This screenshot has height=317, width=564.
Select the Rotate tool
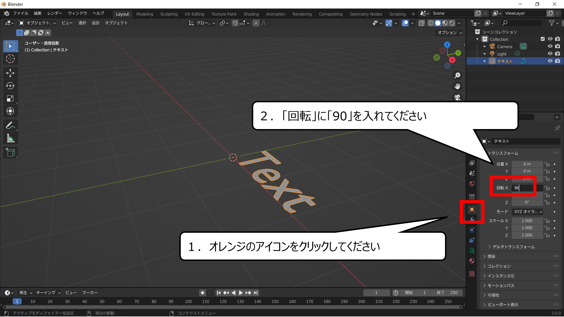pos(10,86)
